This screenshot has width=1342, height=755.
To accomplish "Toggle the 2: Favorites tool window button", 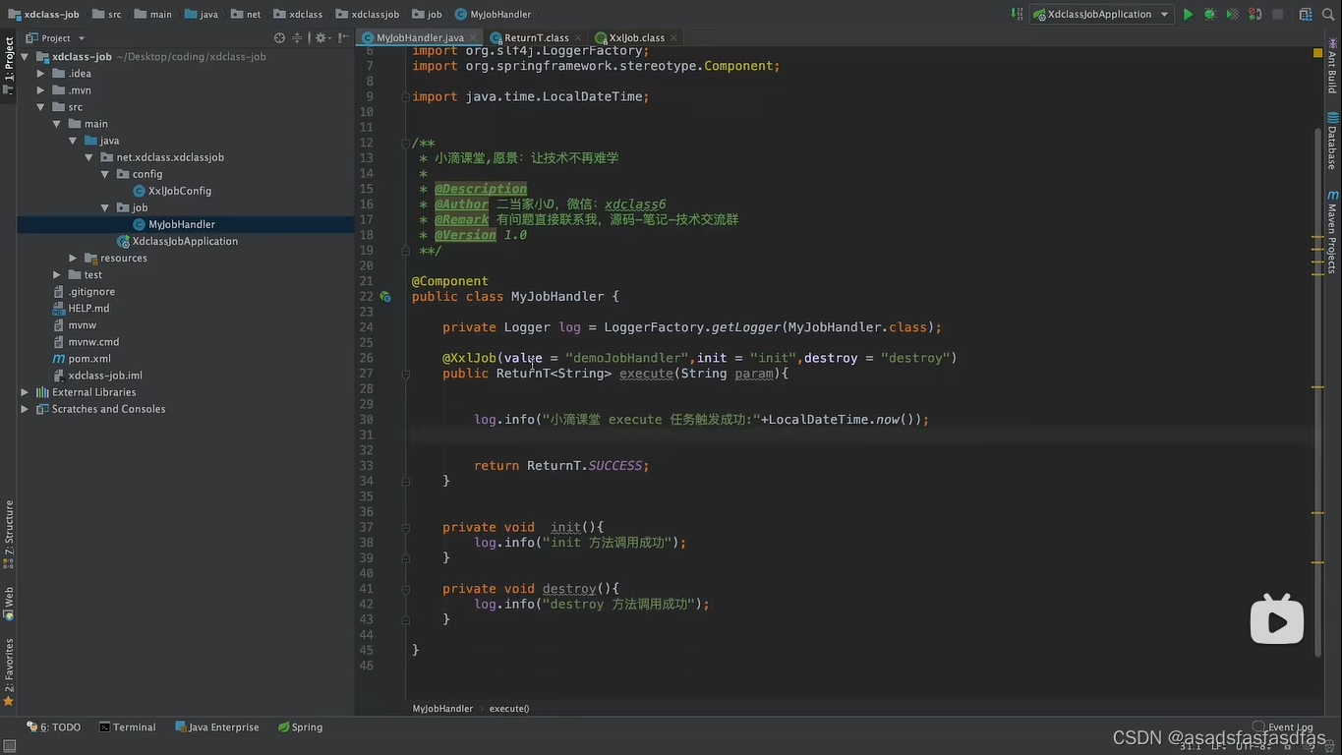I will (8, 672).
